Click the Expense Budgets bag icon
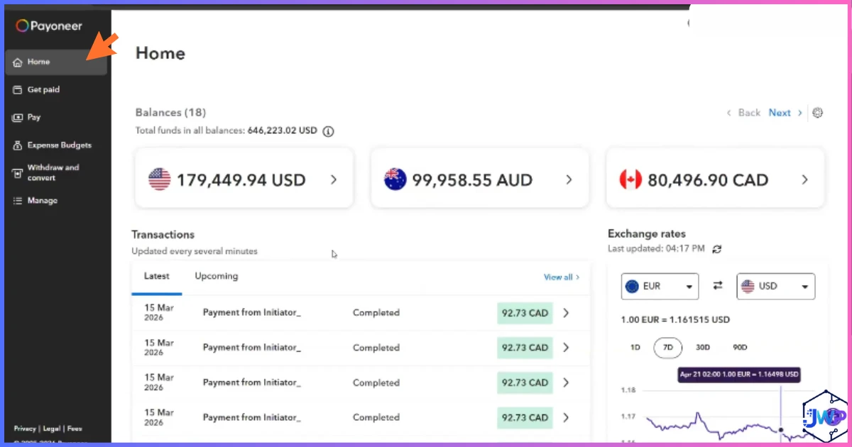 point(18,145)
